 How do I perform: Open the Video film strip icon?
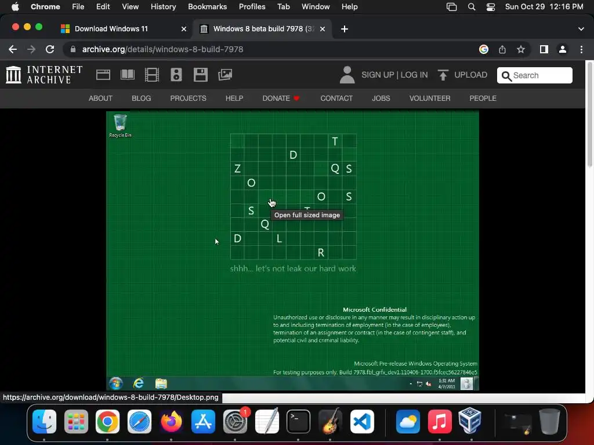click(x=152, y=75)
